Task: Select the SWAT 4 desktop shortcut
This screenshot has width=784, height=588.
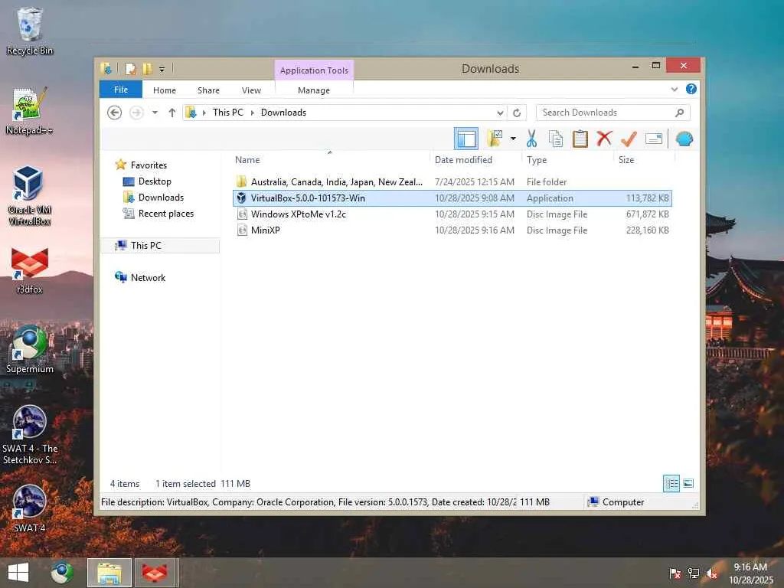Action: [30, 508]
